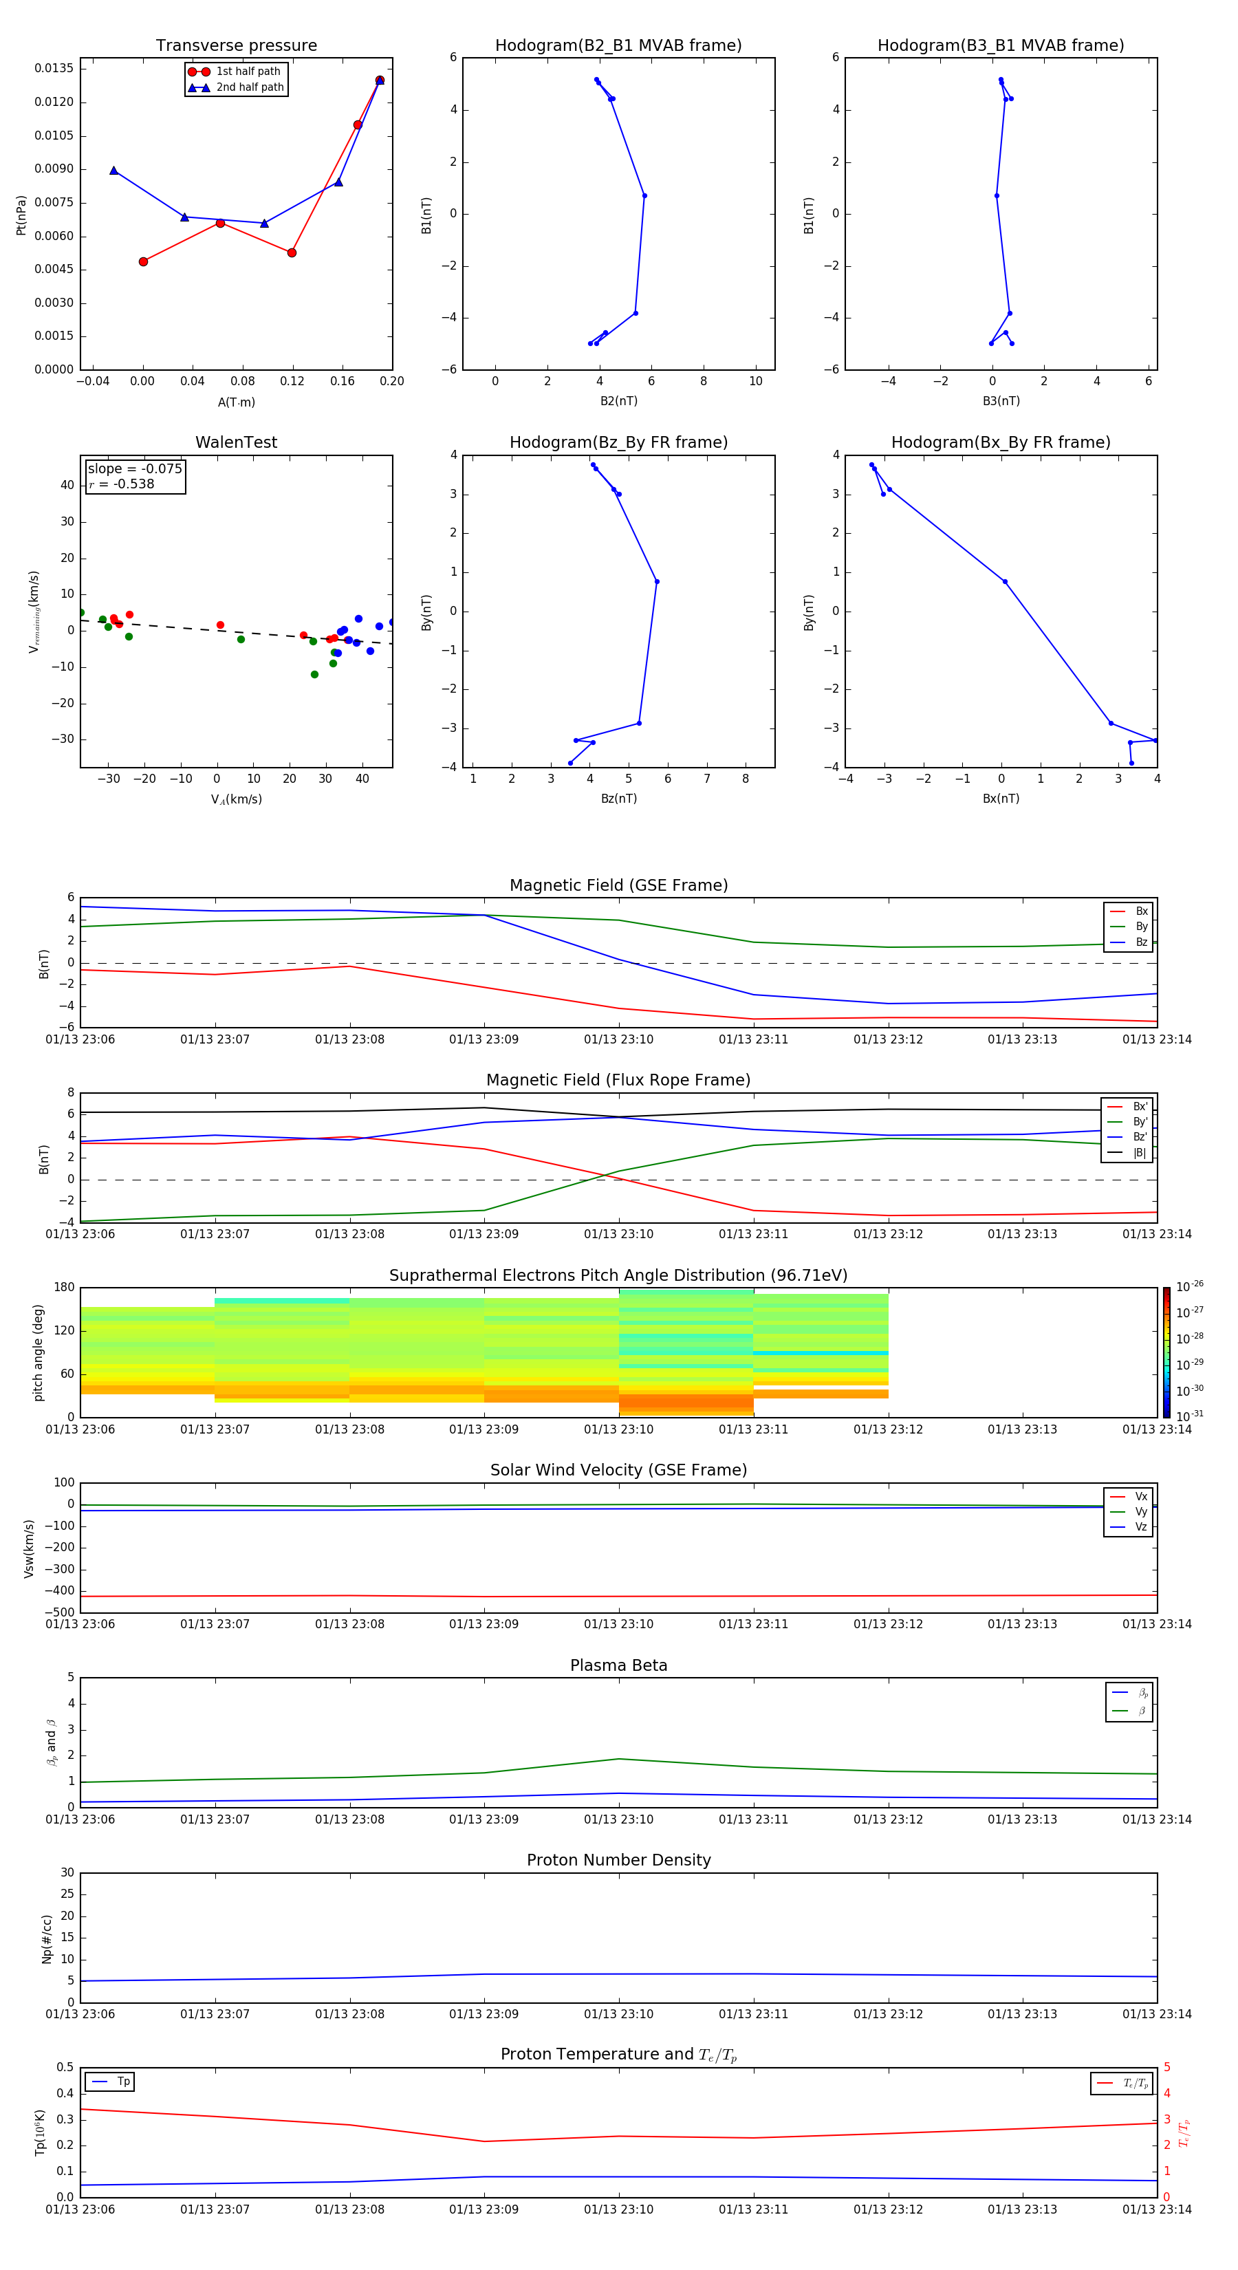Click the 'A(T·m)' x-axis label
The height and width of the screenshot is (2270, 1238).
click(x=236, y=402)
